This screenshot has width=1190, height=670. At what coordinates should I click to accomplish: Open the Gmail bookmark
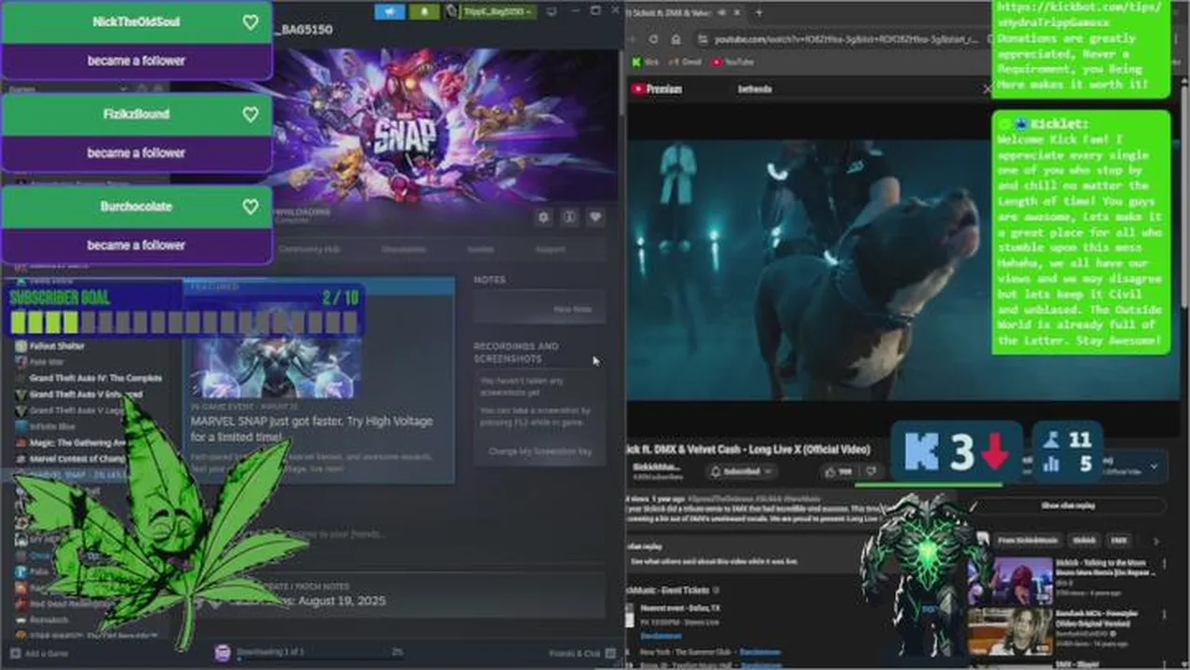(x=685, y=61)
